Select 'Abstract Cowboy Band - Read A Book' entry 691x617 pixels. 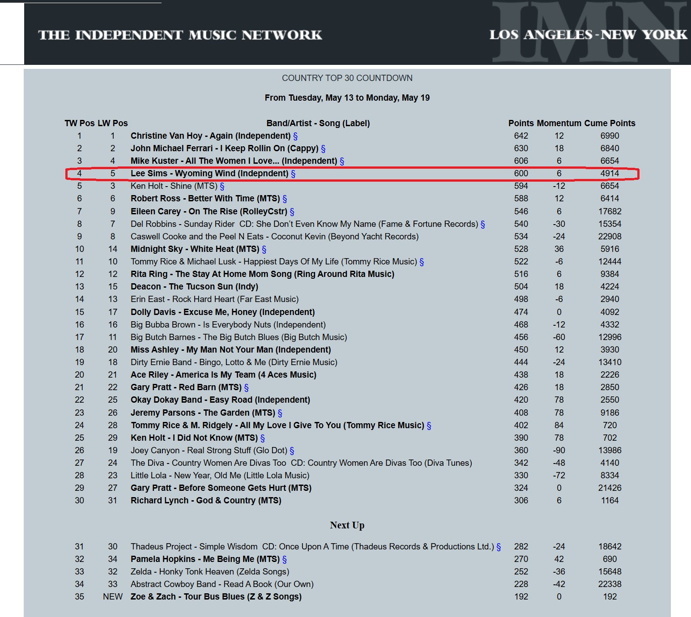tap(222, 584)
